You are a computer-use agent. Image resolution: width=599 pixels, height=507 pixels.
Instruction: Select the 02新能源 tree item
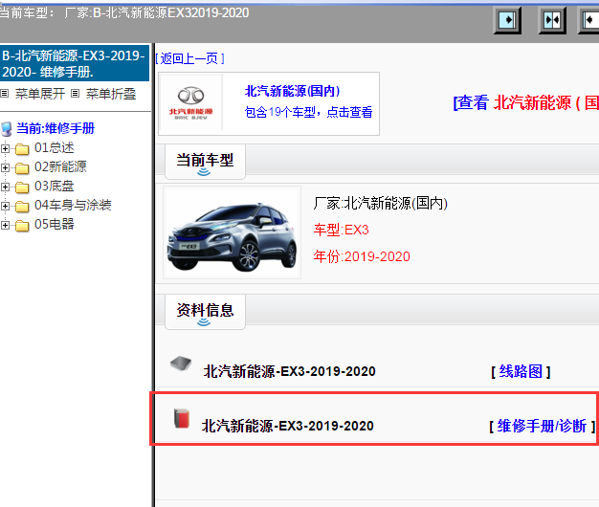(x=60, y=166)
